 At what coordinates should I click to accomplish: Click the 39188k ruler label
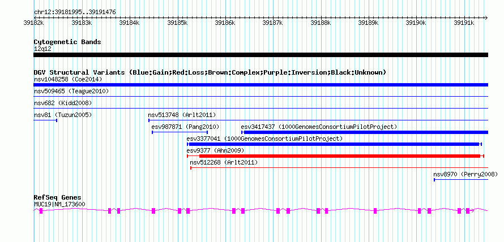[x=321, y=23]
